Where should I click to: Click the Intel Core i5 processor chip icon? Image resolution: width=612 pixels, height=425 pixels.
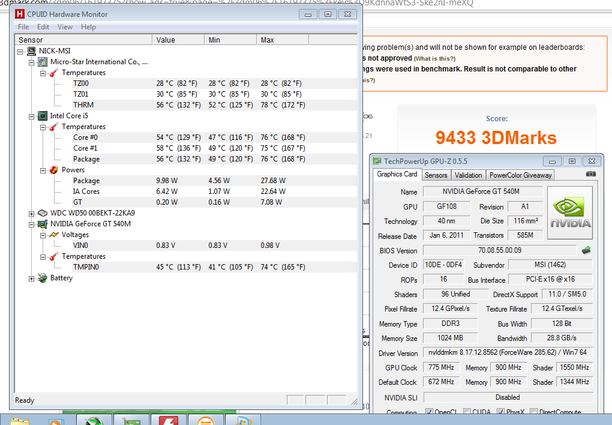click(x=43, y=116)
